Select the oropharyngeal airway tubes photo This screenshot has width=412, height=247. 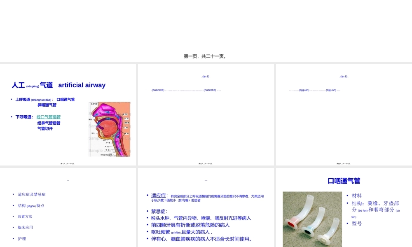312,219
